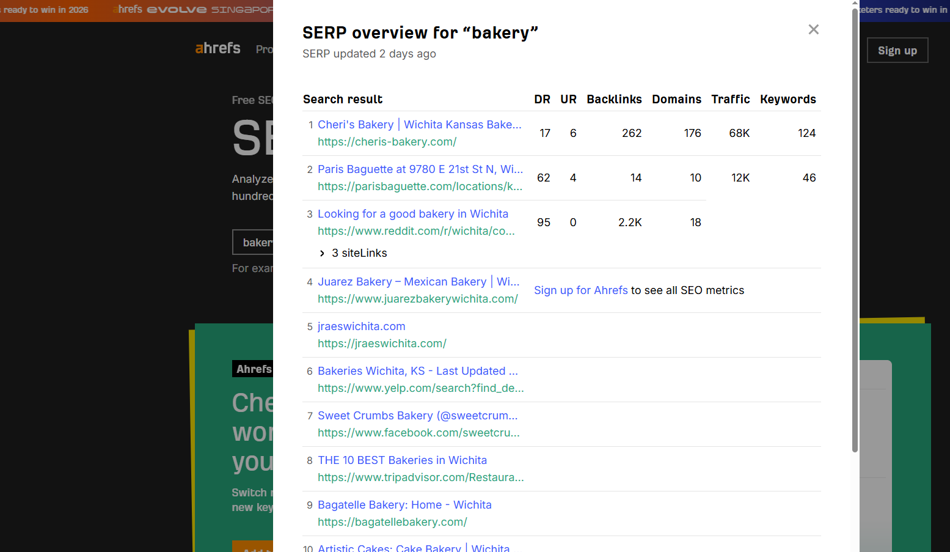Open the parisbaguette.com locations URL
Image resolution: width=950 pixels, height=552 pixels.
point(420,186)
